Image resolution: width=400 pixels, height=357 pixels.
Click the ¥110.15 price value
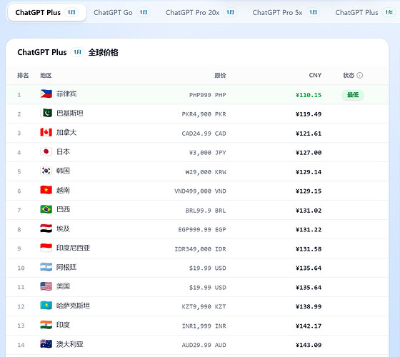coord(309,95)
